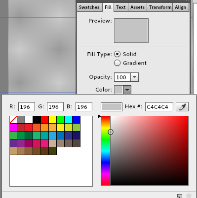Switch to the Swatches tab
This screenshot has height=198, width=197.
89,7
